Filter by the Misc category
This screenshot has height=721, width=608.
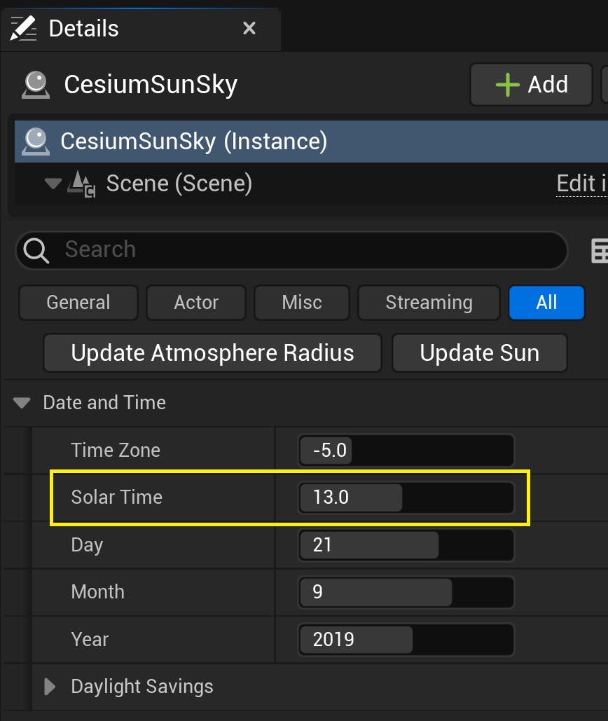(x=302, y=303)
